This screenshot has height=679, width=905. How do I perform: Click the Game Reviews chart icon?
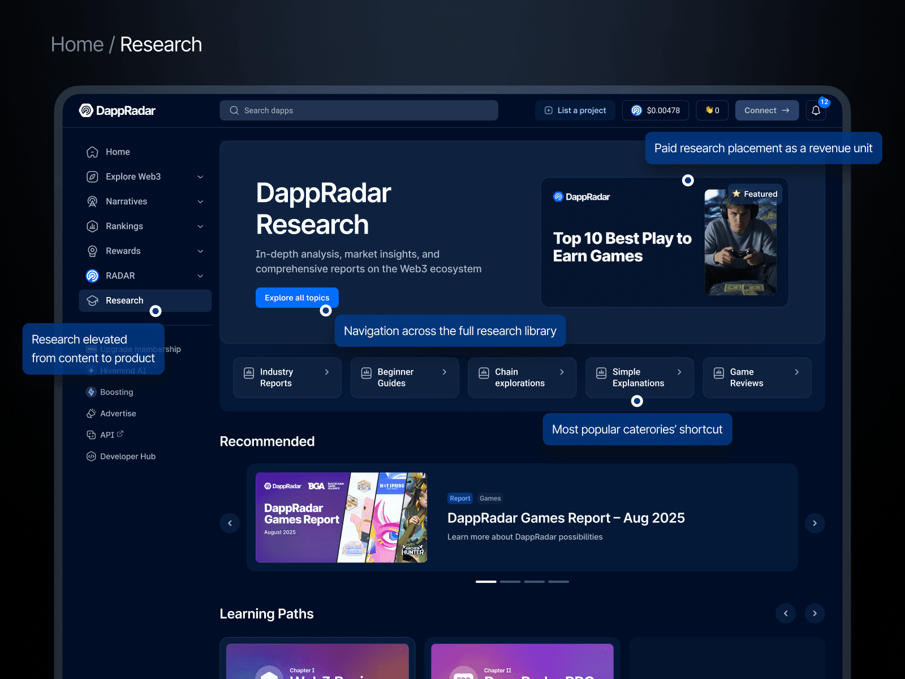coord(719,373)
